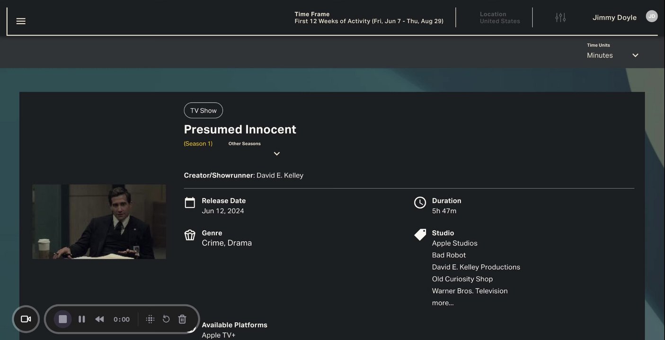
Task: Delete the recording with the trash icon
Action: [182, 319]
